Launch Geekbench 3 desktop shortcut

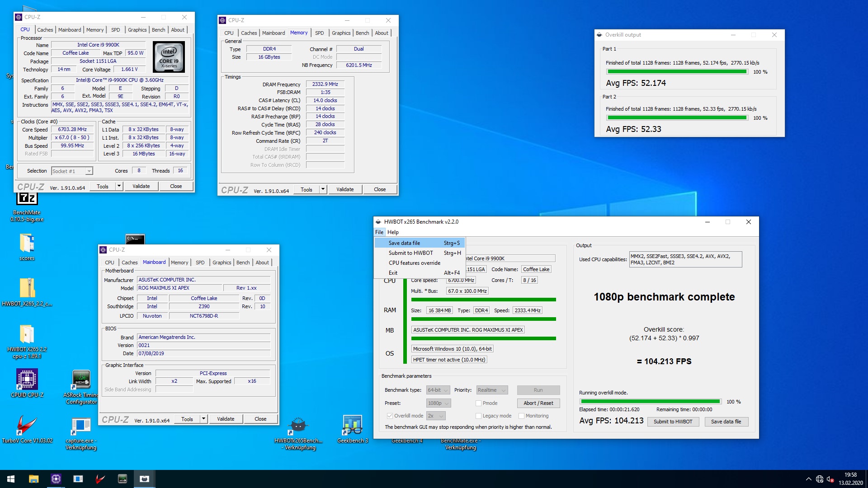click(353, 429)
